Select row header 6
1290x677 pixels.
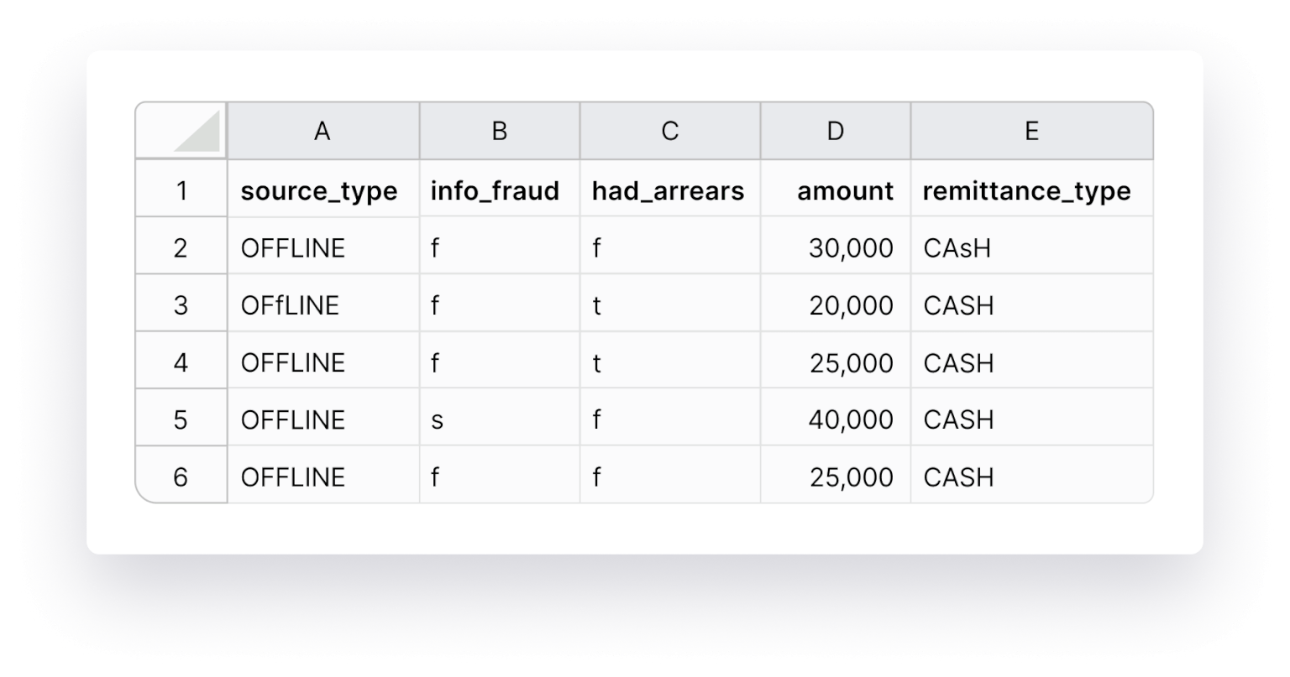[180, 476]
